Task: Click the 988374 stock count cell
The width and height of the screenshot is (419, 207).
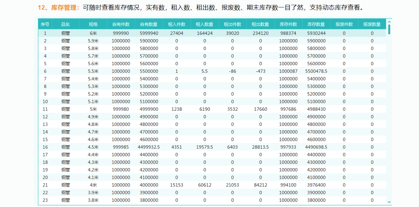Action: click(288, 33)
